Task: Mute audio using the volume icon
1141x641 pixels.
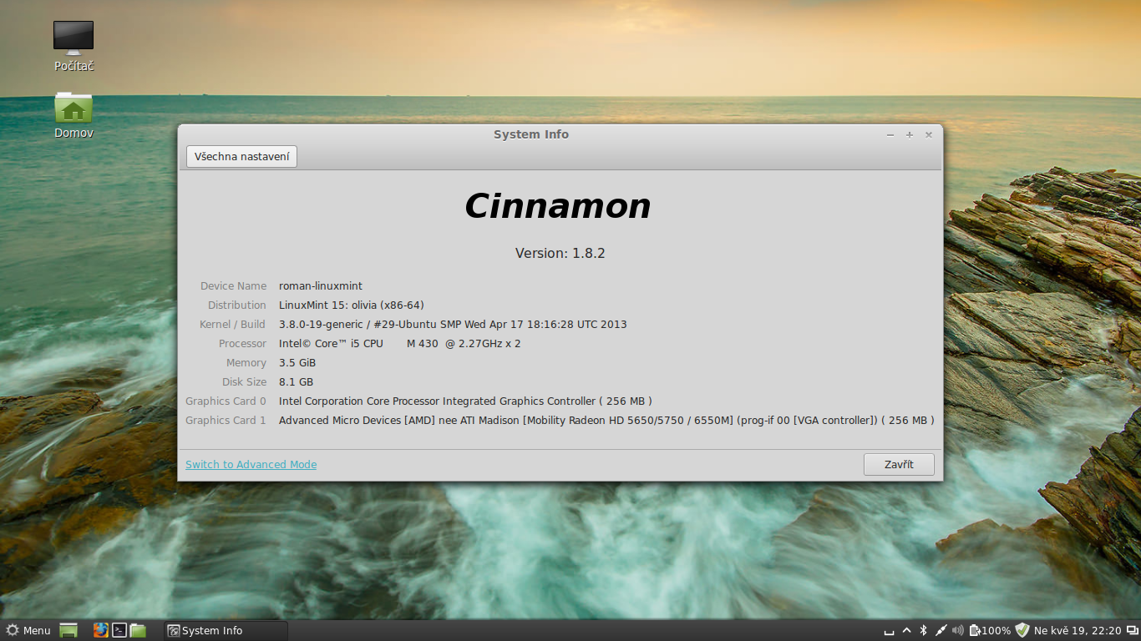Action: tap(957, 630)
